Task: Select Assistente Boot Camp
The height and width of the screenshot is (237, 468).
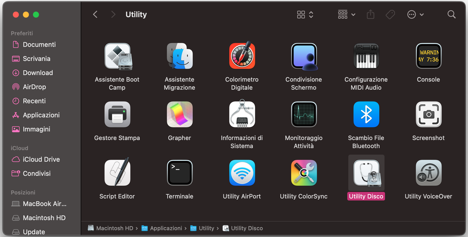Action: pyautogui.click(x=117, y=56)
